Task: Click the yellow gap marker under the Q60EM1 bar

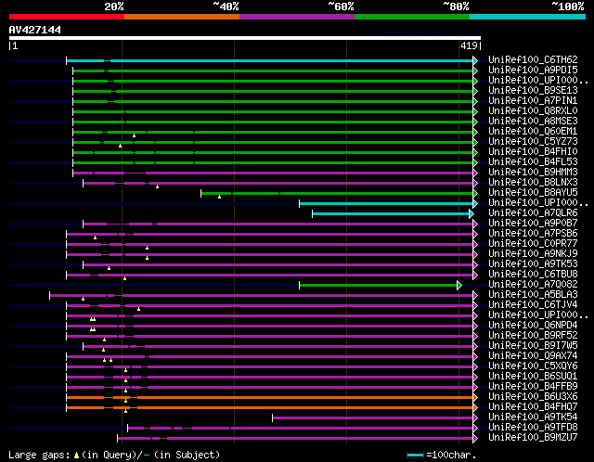Action: (134, 135)
